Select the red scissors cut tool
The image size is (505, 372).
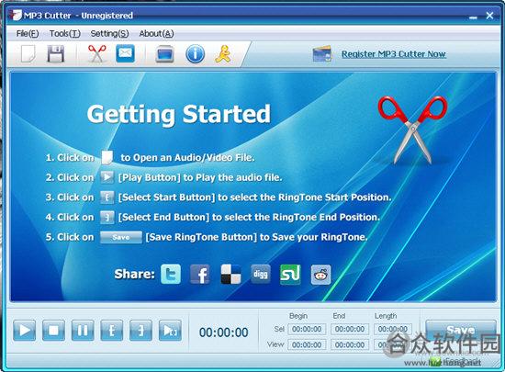pos(97,53)
